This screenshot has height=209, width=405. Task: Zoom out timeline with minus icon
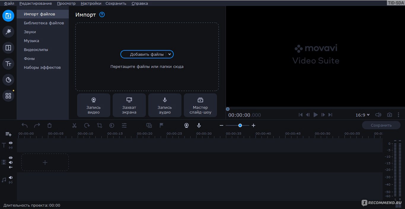pos(221,125)
